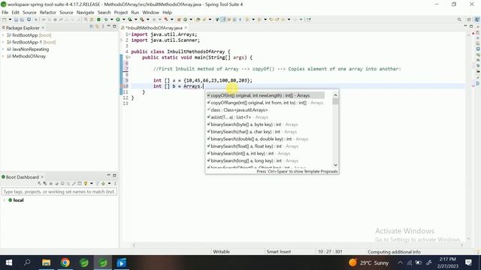Click the green Run toolbar icon
Viewport: 481px width, 270px height.
tap(118, 19)
